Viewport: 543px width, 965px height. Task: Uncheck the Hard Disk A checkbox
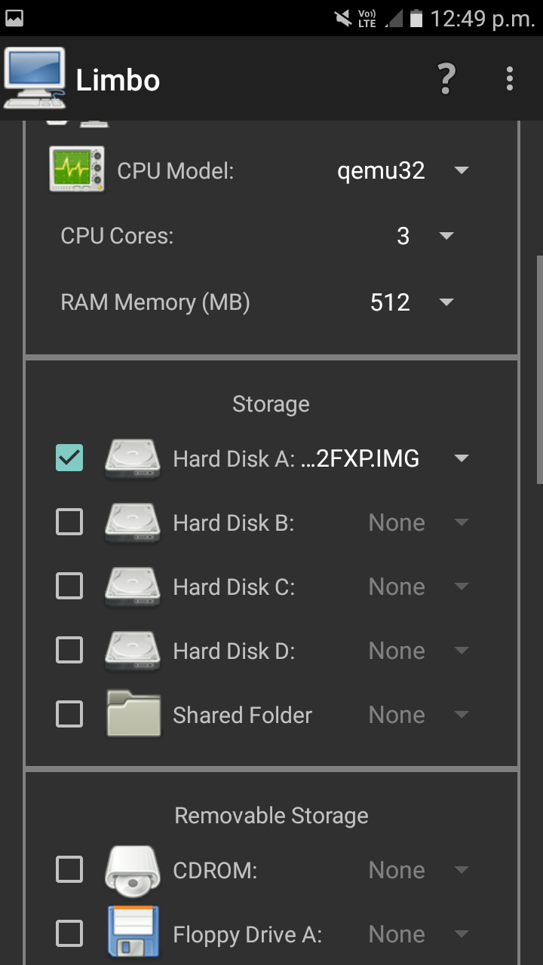click(x=69, y=458)
